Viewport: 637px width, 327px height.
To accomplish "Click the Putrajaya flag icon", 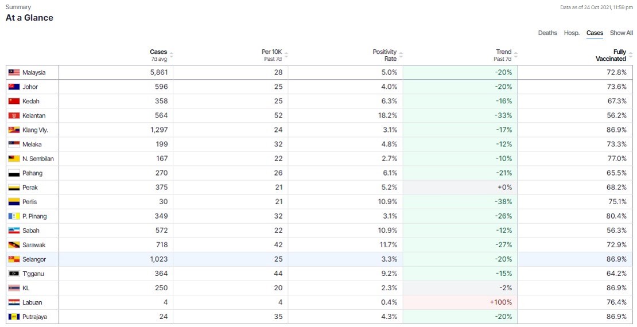I will (x=14, y=317).
